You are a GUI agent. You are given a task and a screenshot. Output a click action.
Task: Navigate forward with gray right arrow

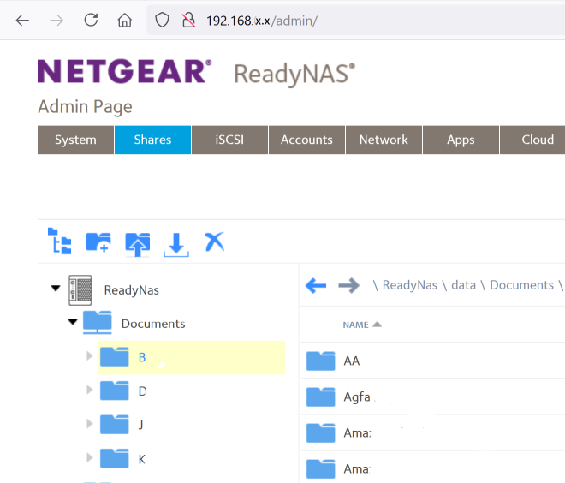tap(348, 286)
